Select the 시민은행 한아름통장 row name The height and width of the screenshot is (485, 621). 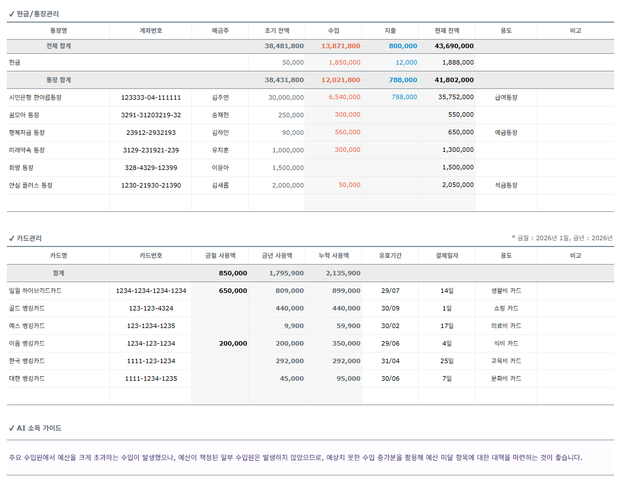point(35,97)
